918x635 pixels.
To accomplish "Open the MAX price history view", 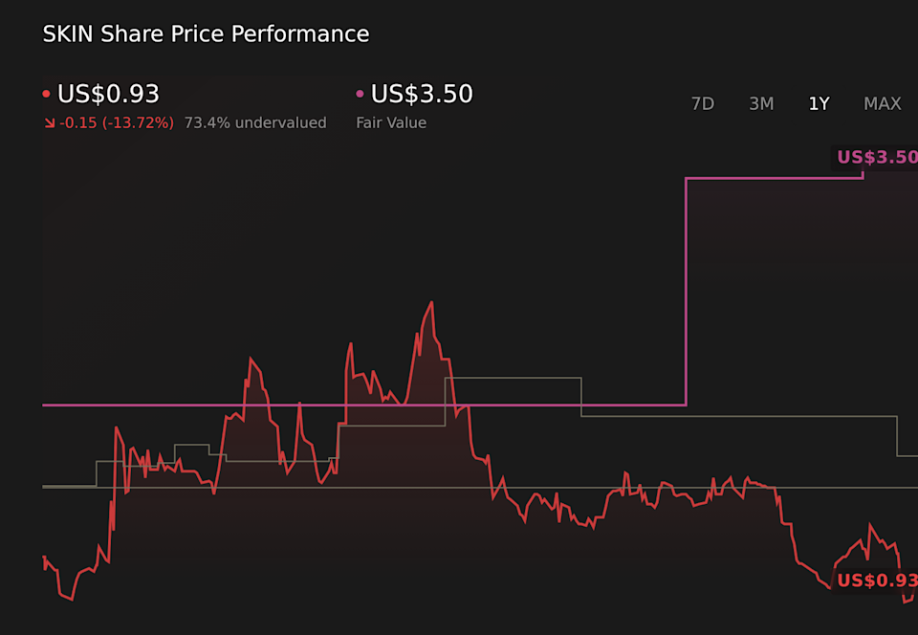I will [882, 103].
